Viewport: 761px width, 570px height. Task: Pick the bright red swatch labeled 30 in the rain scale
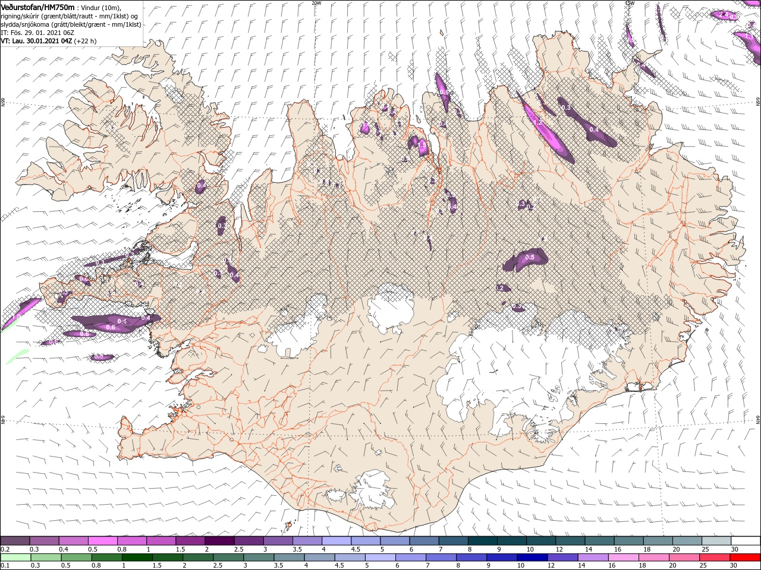click(746, 557)
